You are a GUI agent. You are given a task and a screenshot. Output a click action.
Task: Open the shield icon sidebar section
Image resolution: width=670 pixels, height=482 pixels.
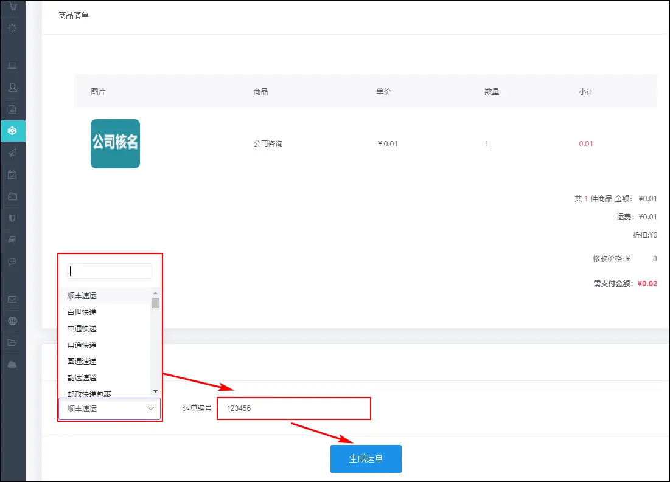(12, 218)
